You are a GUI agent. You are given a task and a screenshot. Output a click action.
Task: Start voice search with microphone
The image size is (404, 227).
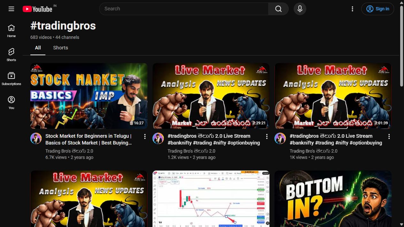[300, 9]
